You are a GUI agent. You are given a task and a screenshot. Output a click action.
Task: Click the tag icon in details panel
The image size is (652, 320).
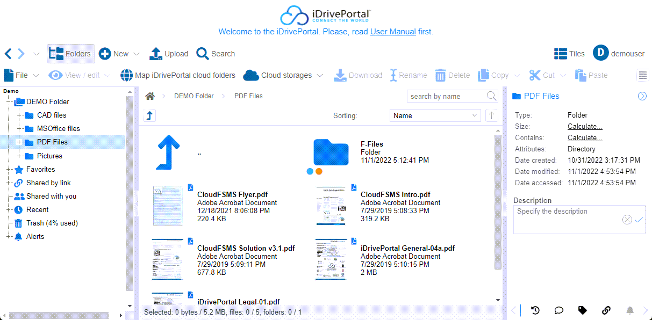(x=582, y=310)
